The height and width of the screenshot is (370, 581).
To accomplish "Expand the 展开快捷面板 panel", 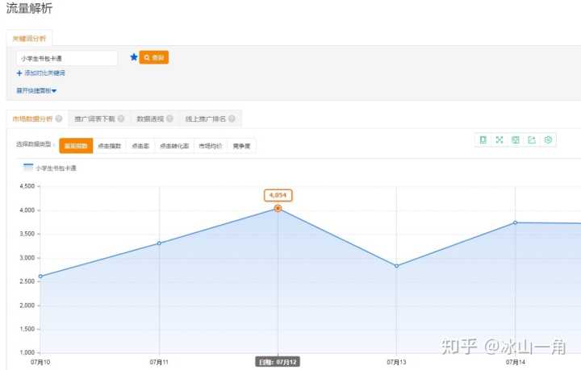I will 36,90.
